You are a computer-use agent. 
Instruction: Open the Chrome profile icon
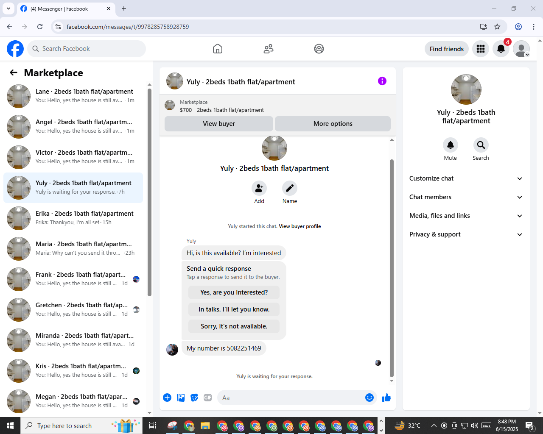coord(518,27)
